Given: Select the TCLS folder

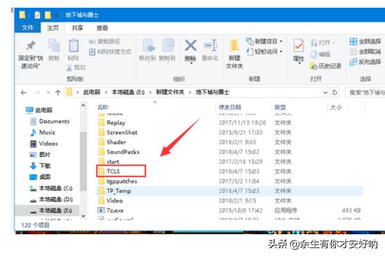Looking at the screenshot, I should (115, 171).
